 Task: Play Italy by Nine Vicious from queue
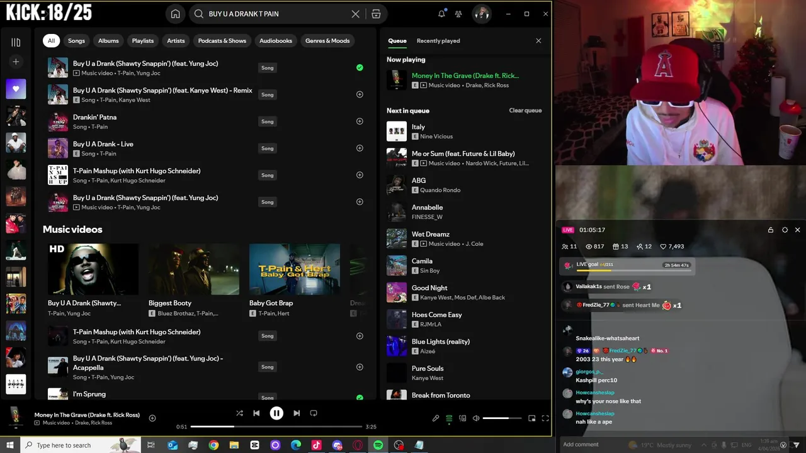tap(464, 131)
